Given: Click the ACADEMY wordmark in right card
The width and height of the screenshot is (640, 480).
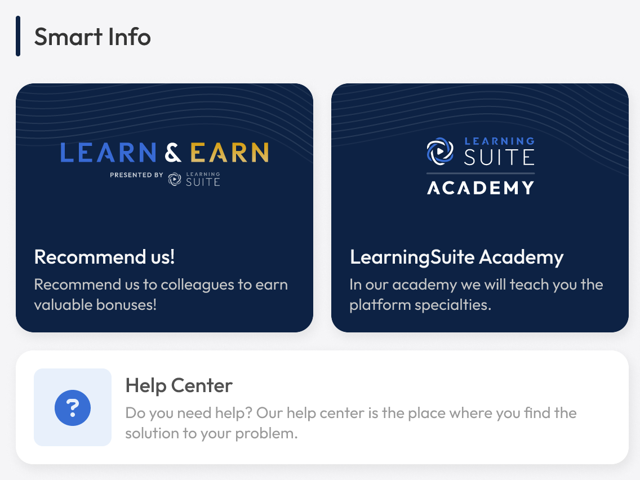Looking at the screenshot, I should point(480,188).
